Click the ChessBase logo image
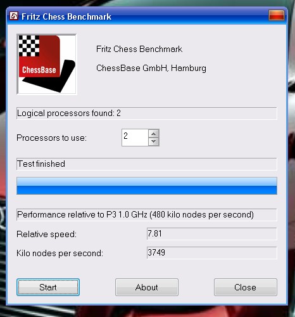Viewport: 295px width, 317px height. 47,64
